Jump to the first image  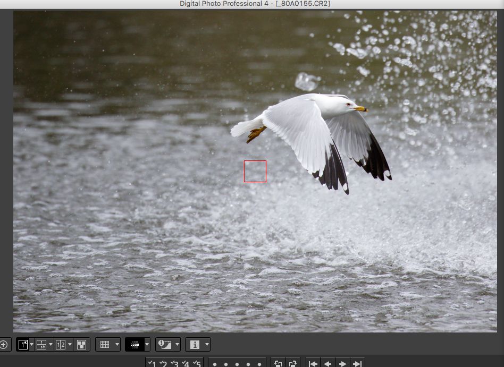pos(313,364)
